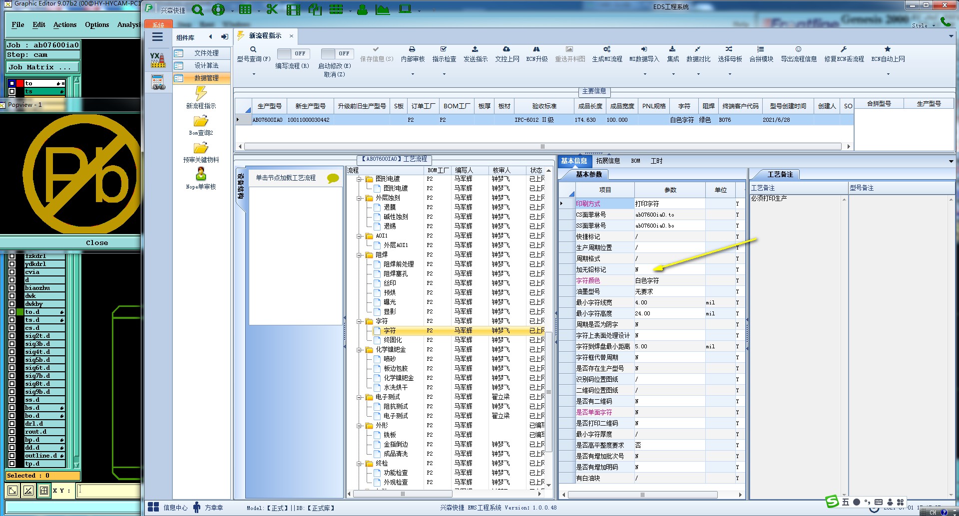Collapse the 化学镍钯金 folder node
The image size is (959, 516).
(x=359, y=350)
